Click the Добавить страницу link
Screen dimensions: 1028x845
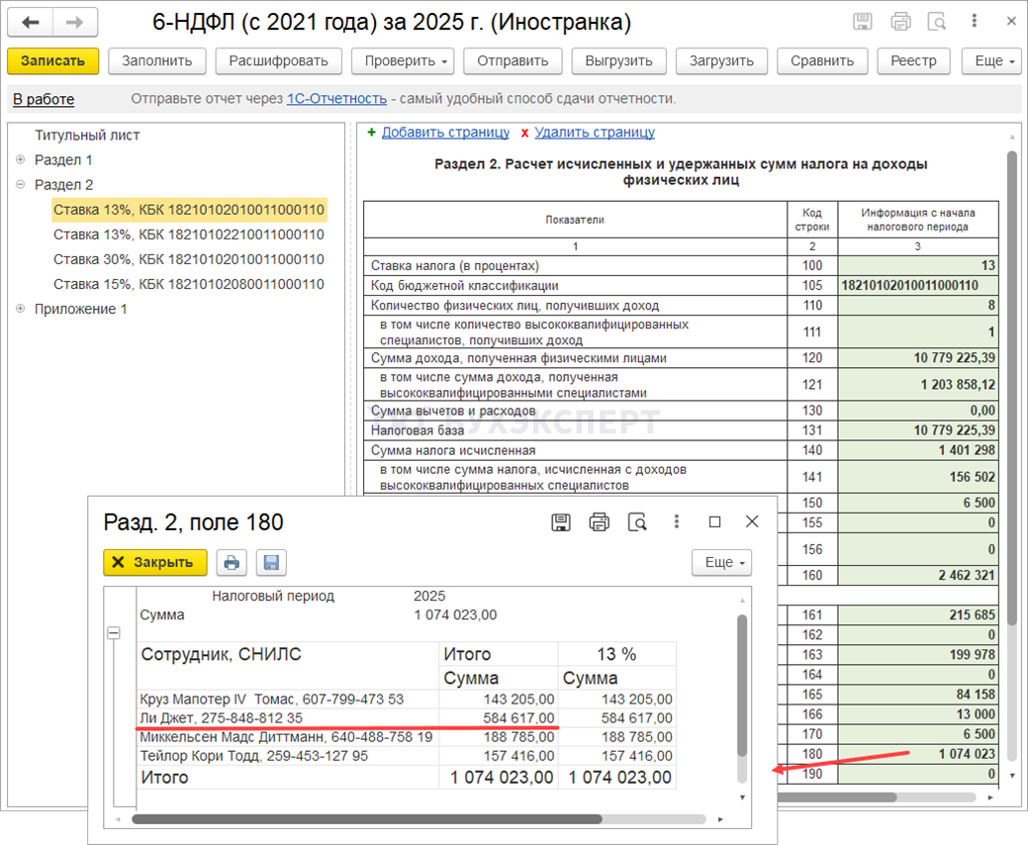445,133
